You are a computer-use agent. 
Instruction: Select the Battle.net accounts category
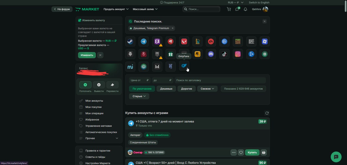click(251, 54)
